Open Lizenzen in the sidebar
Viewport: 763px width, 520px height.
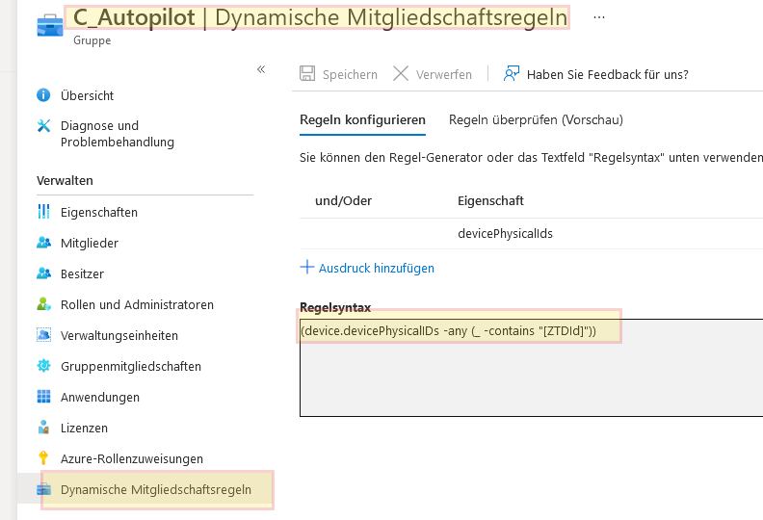point(84,428)
